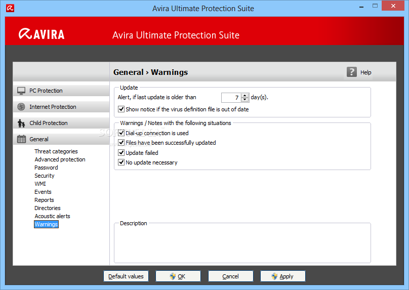
Task: Click the PC Protection monitor icon
Action: (x=21, y=91)
